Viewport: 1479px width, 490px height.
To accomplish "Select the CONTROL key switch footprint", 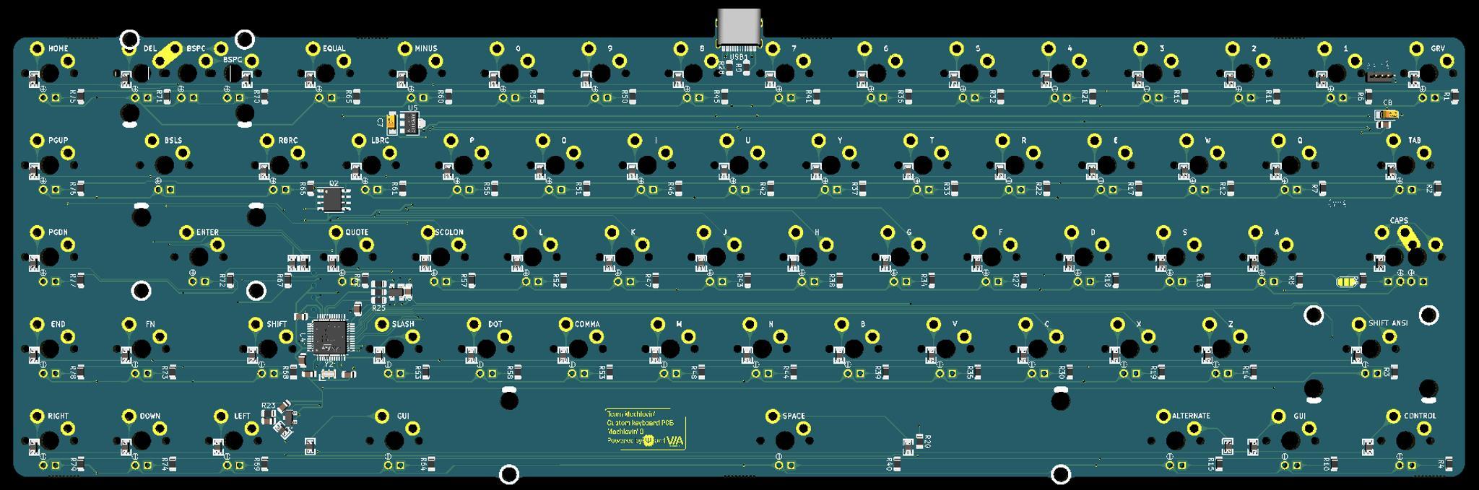I will point(1405,440).
